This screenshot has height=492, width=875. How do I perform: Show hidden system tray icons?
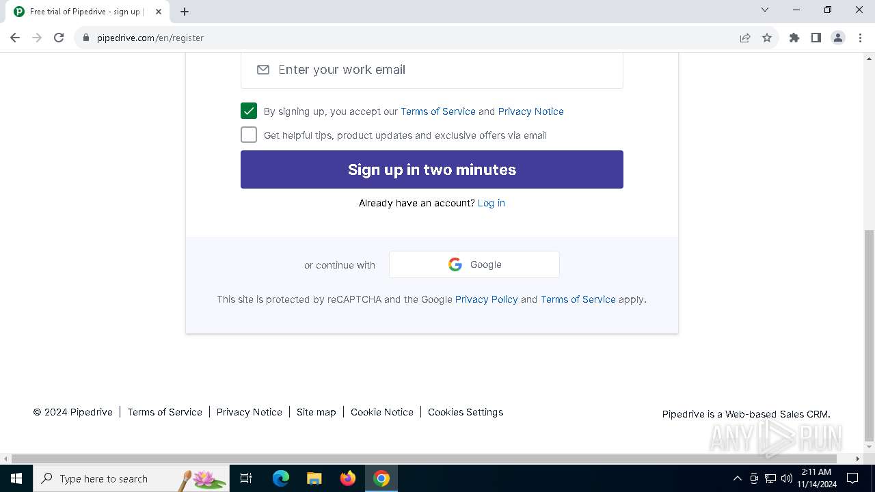(737, 478)
